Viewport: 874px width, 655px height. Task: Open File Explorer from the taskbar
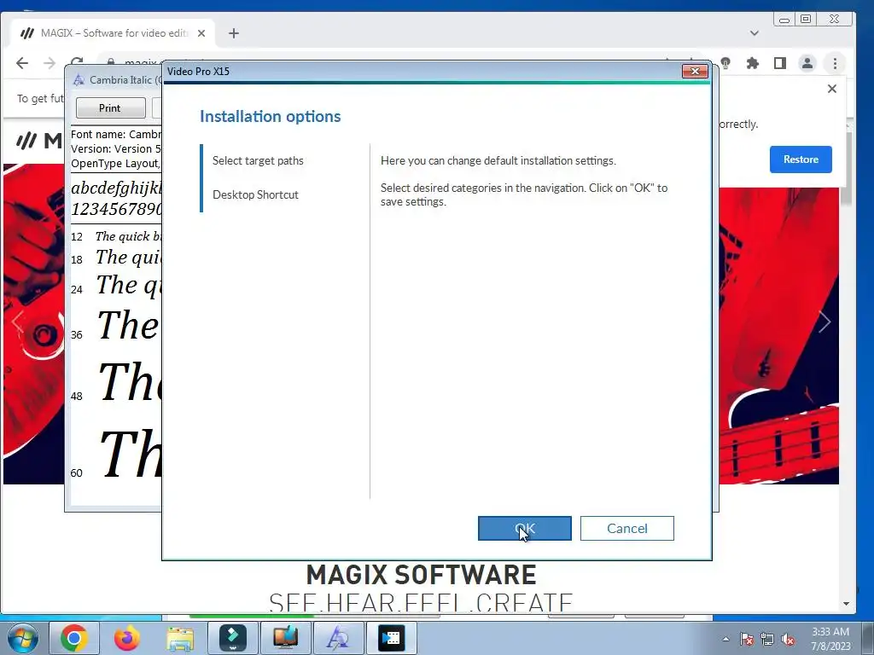pyautogui.click(x=180, y=638)
